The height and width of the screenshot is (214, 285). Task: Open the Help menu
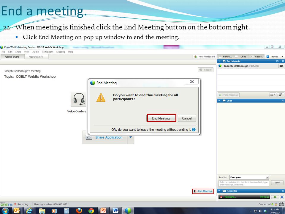coord(71,52)
